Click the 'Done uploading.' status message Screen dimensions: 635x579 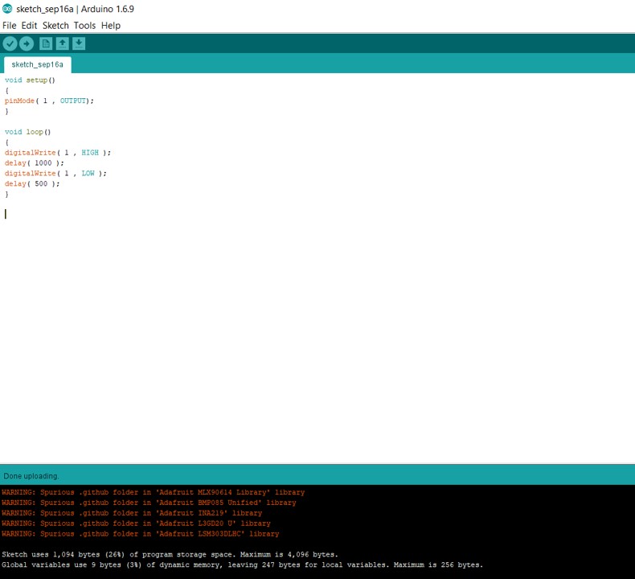tap(31, 476)
